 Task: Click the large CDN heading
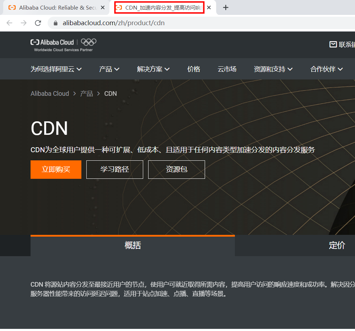point(49,128)
